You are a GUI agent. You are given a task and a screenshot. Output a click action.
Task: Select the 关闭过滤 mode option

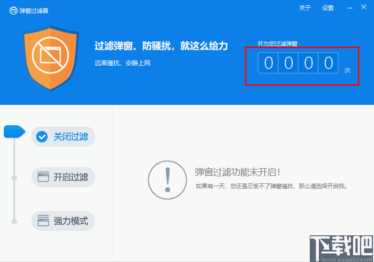63,137
